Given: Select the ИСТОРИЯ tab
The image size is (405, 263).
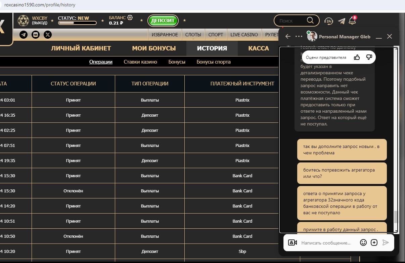Looking at the screenshot, I should coord(212,48).
